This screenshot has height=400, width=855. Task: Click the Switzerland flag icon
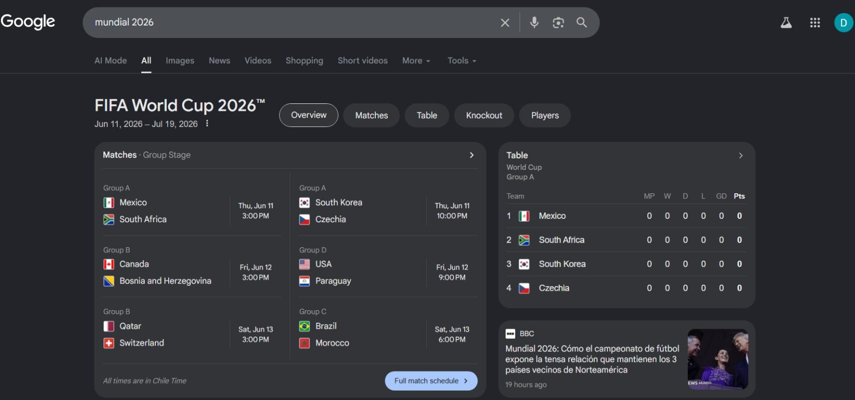[109, 343]
